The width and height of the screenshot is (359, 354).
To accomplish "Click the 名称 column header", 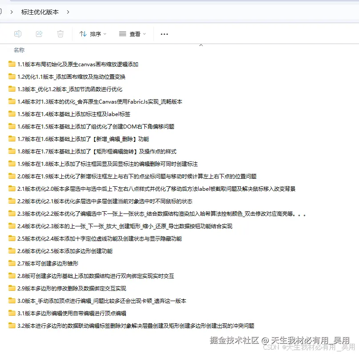I will (x=19, y=50).
